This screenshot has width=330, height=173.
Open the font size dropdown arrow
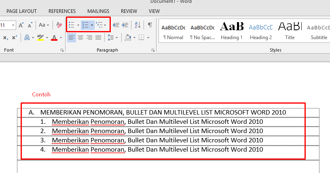[13, 25]
